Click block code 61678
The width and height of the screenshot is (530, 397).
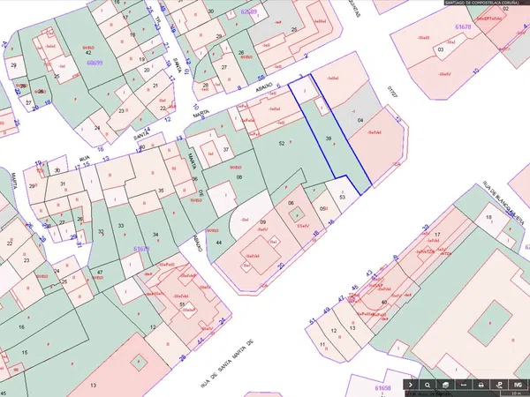pos(463,26)
